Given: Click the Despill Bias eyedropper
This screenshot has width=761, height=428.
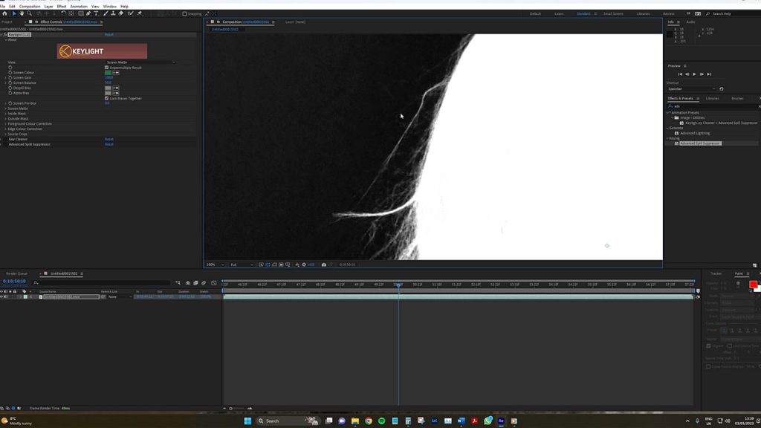Looking at the screenshot, I should pos(116,88).
